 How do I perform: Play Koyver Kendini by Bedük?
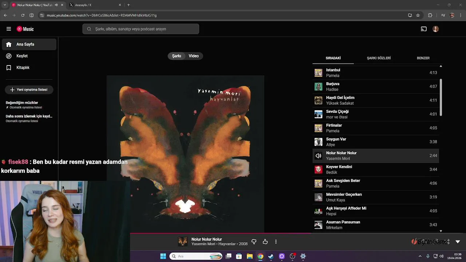(376, 170)
